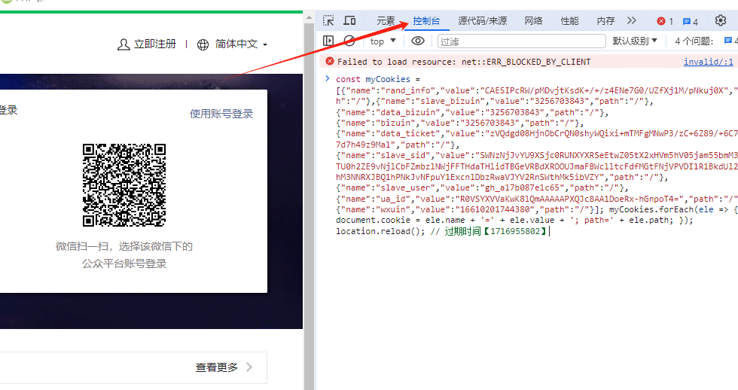Open DevTools settings gear
Image resolution: width=738 pixels, height=390 pixels.
(x=721, y=20)
